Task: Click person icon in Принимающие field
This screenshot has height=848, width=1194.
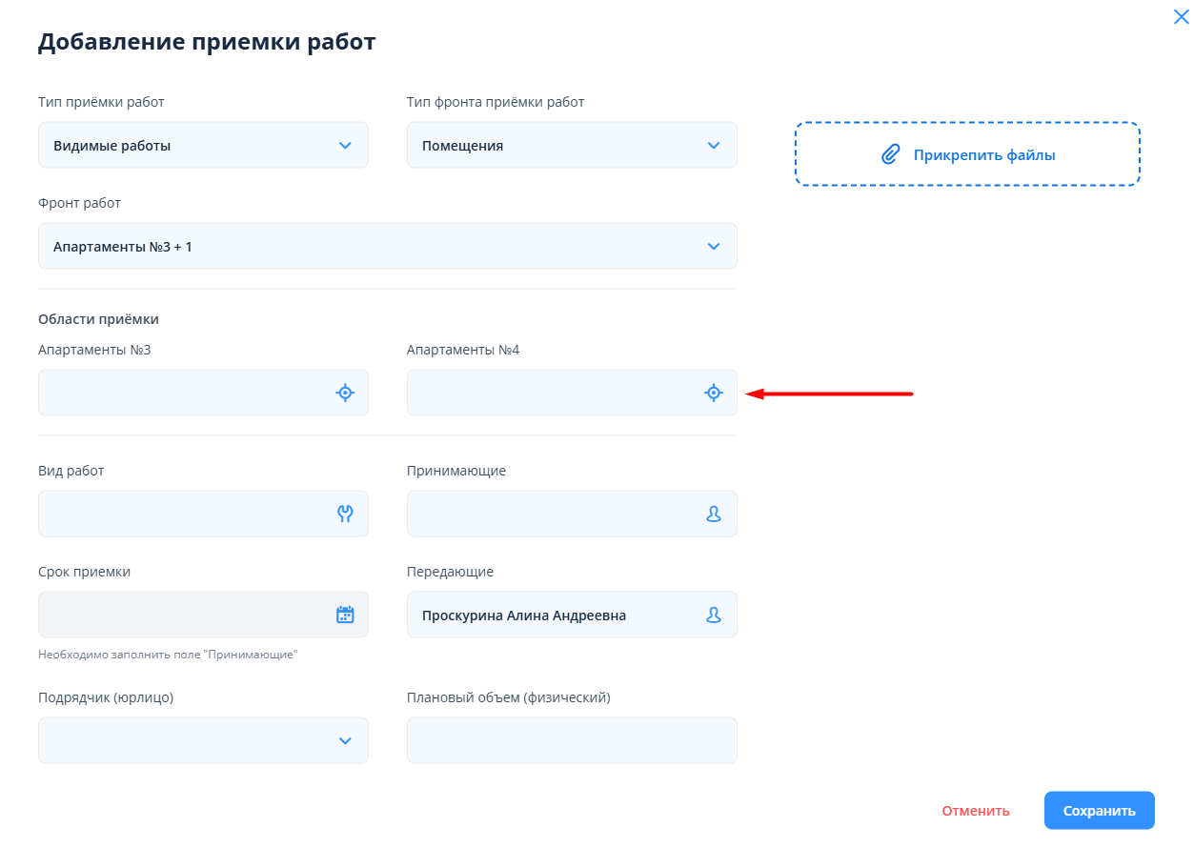Action: pos(713,514)
